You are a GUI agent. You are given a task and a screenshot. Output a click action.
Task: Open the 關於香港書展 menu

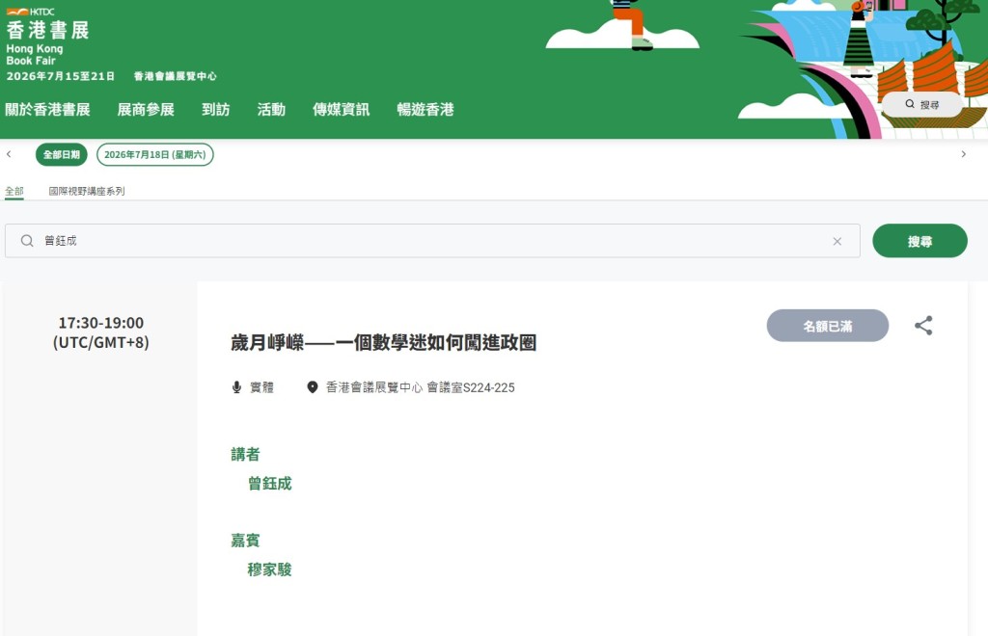[48, 110]
